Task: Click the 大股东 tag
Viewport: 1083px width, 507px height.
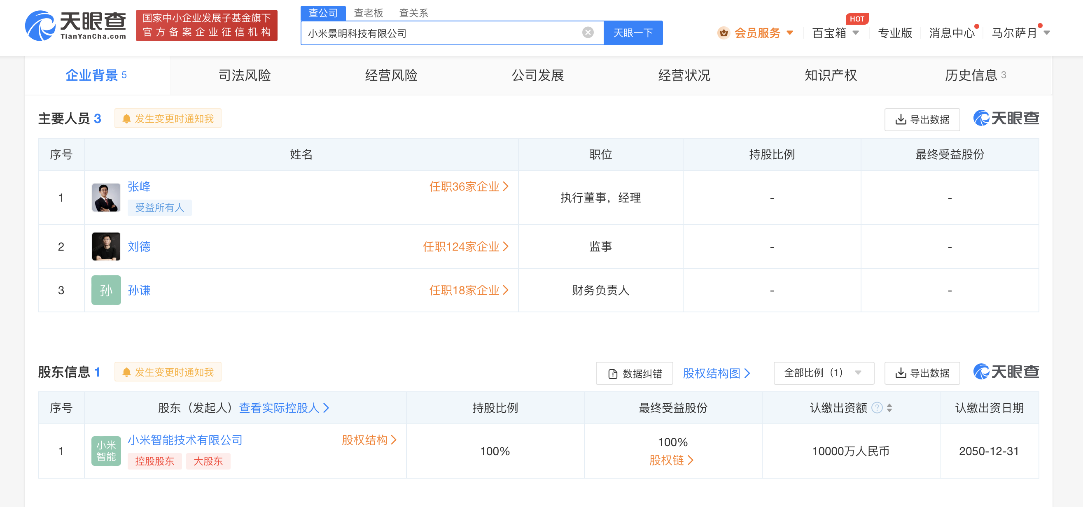Action: (x=208, y=461)
